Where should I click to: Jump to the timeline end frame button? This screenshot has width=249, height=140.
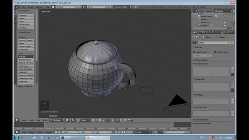[x=132, y=132]
